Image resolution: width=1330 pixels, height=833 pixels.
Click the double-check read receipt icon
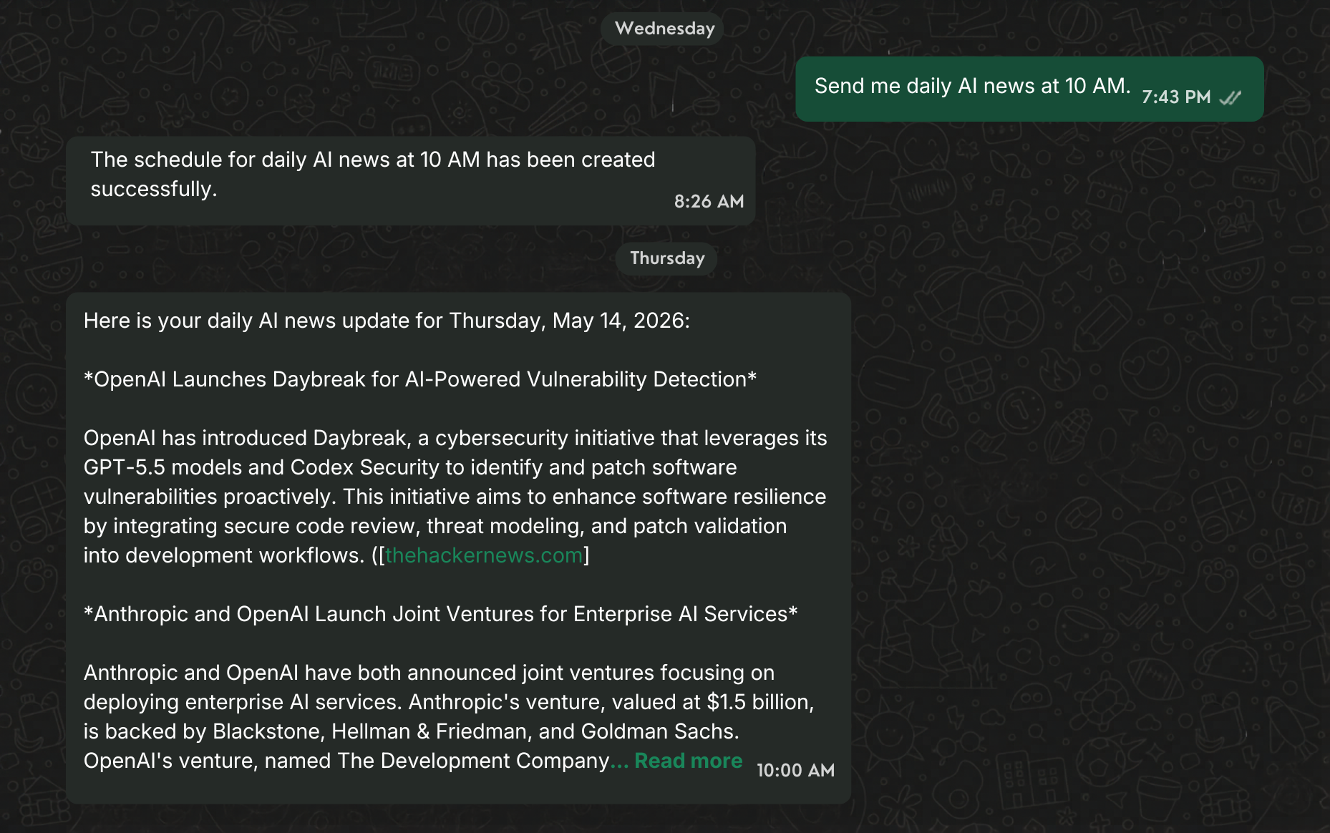click(x=1231, y=97)
